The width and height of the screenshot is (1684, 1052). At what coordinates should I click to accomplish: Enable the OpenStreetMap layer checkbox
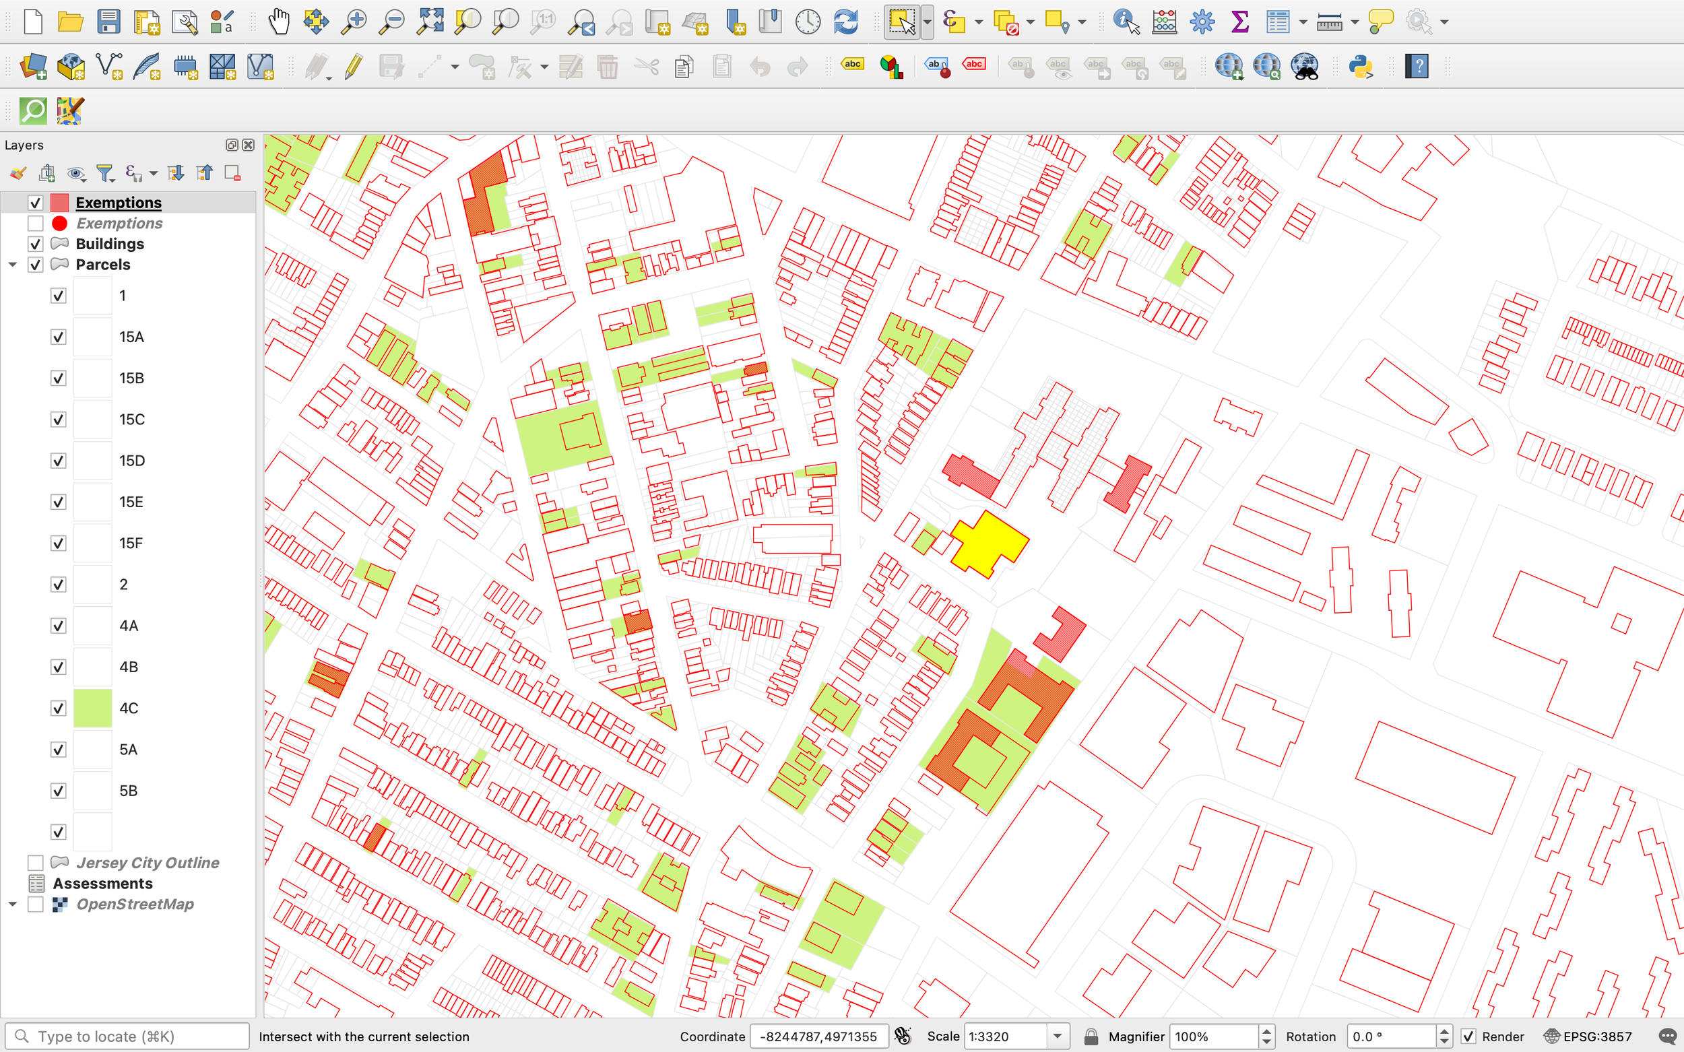tap(36, 905)
